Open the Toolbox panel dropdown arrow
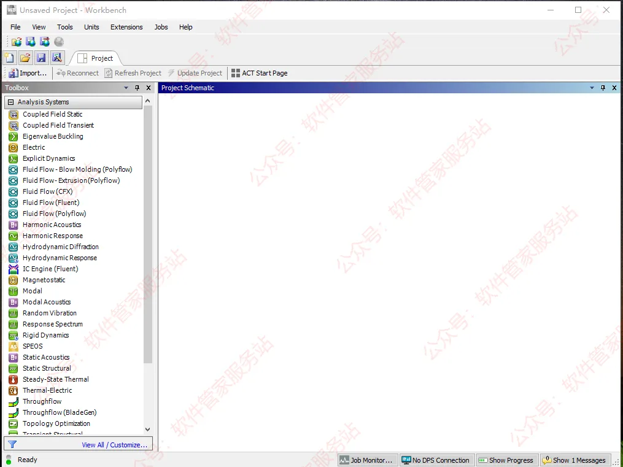The height and width of the screenshot is (467, 623). click(x=126, y=88)
